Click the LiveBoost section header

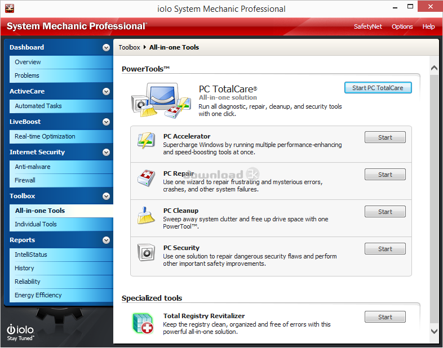click(x=59, y=122)
